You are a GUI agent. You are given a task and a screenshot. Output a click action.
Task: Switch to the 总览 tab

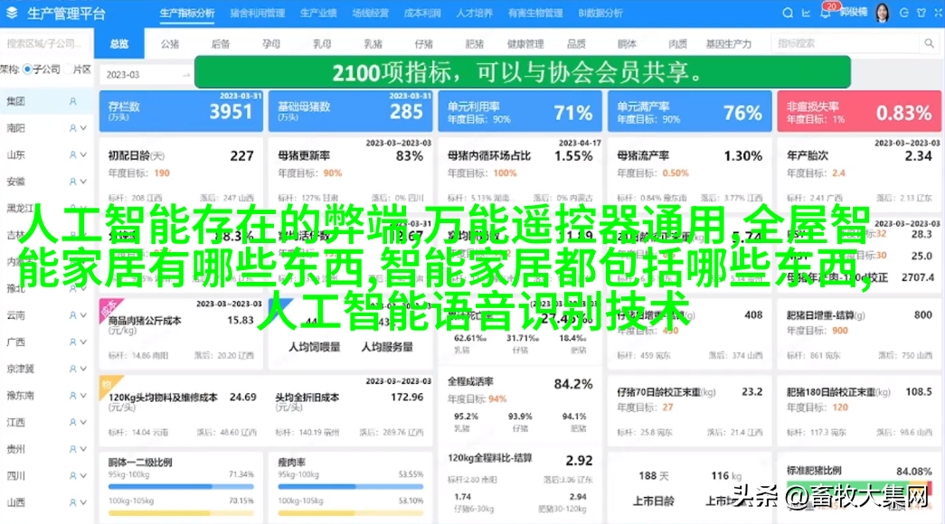(119, 43)
